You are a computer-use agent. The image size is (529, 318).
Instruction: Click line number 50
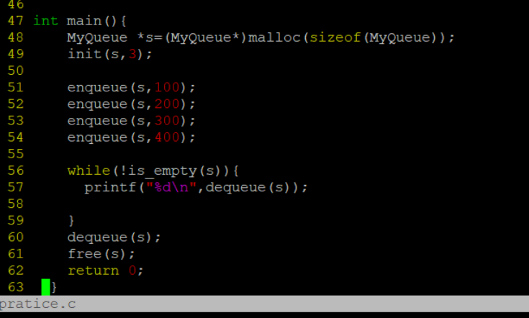coord(16,71)
